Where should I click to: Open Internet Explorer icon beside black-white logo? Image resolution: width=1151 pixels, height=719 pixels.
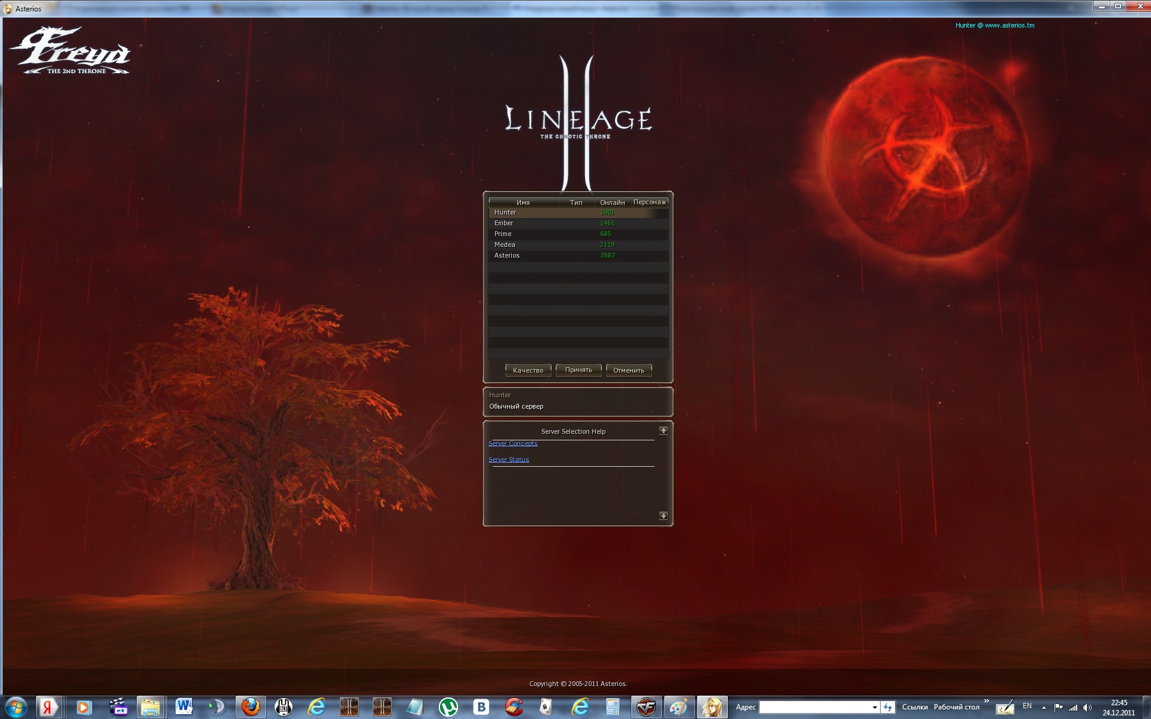(x=316, y=708)
